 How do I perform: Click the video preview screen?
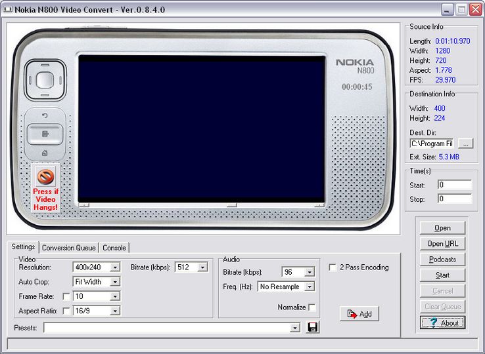click(201, 129)
